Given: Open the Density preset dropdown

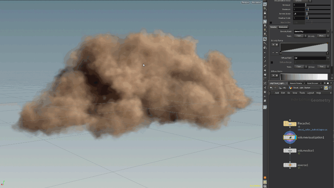Looking at the screenshot, I should pos(323,36).
